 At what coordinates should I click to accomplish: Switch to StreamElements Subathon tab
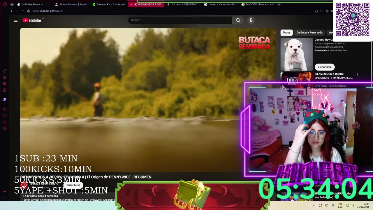71,4
